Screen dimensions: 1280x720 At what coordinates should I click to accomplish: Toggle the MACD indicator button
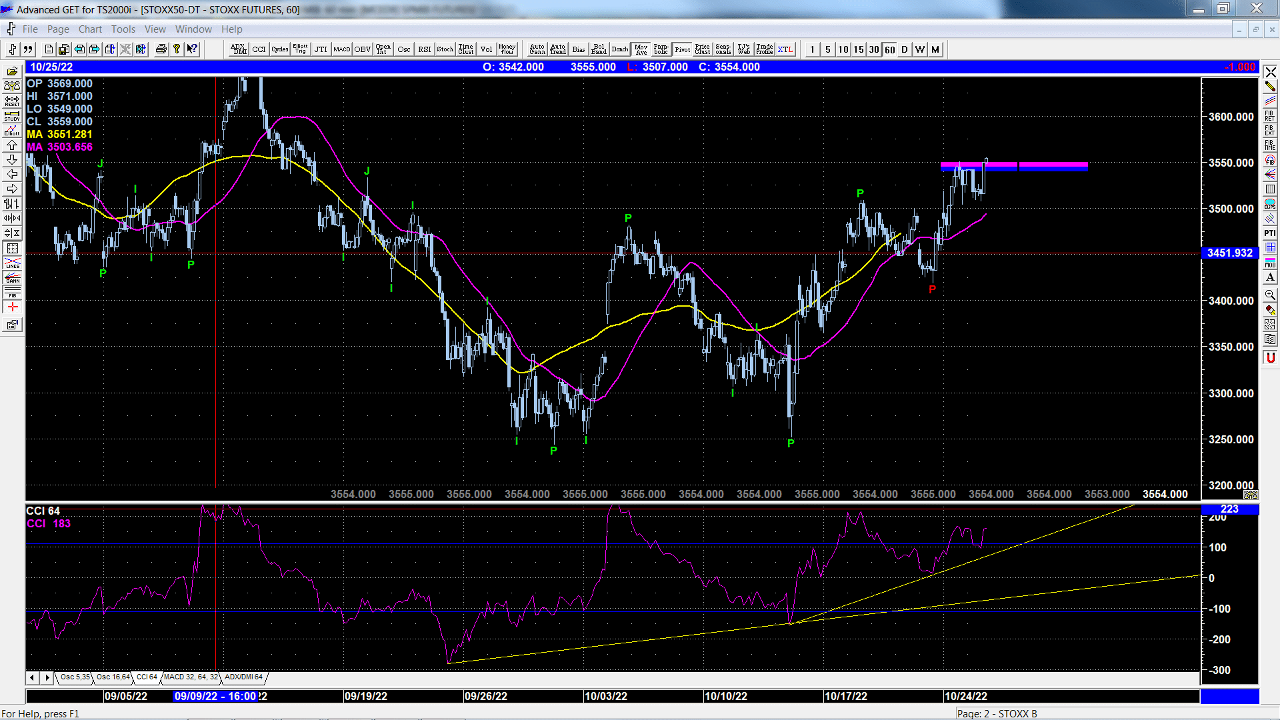342,49
